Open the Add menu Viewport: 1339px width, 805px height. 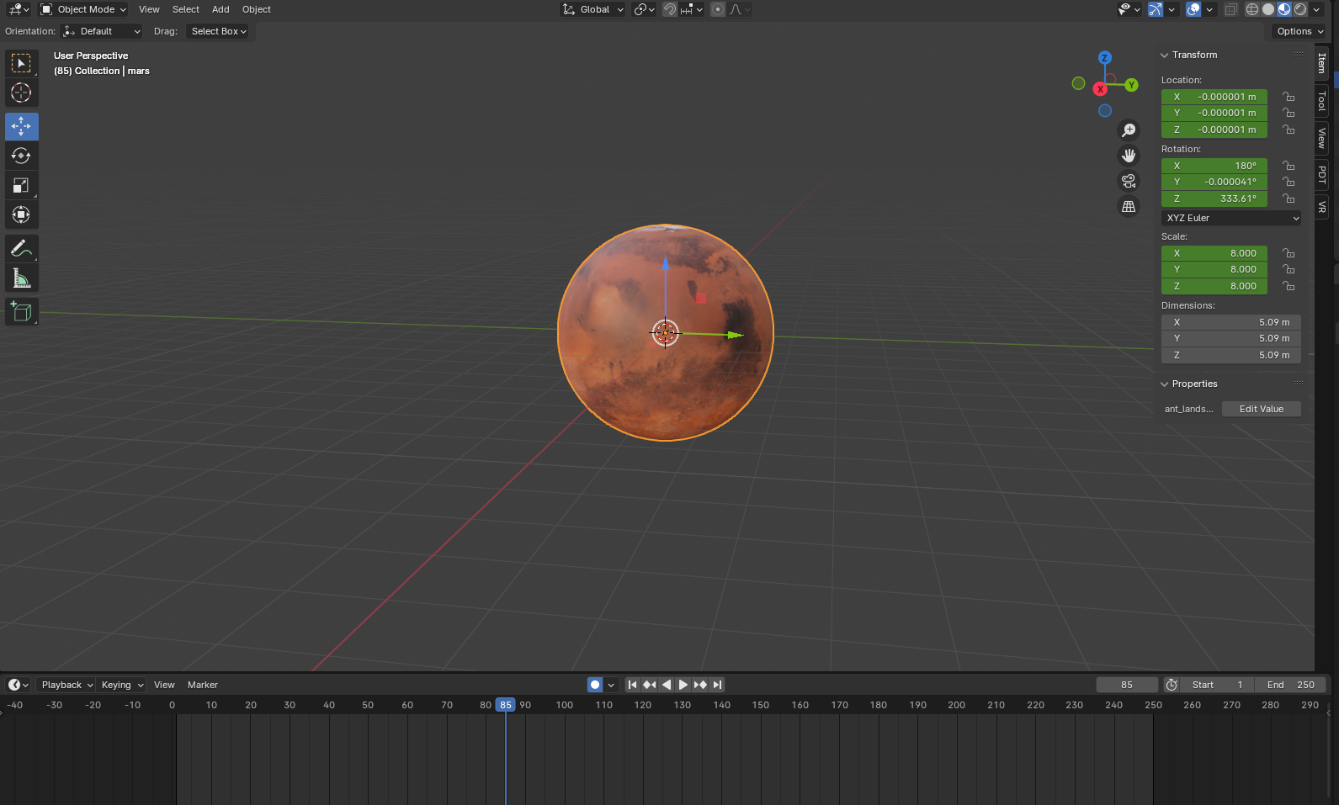coord(221,9)
